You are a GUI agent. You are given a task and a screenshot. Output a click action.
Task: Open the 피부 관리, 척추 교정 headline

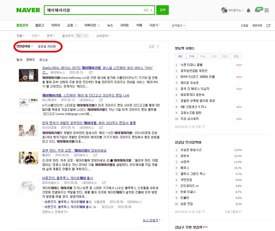coord(74,150)
